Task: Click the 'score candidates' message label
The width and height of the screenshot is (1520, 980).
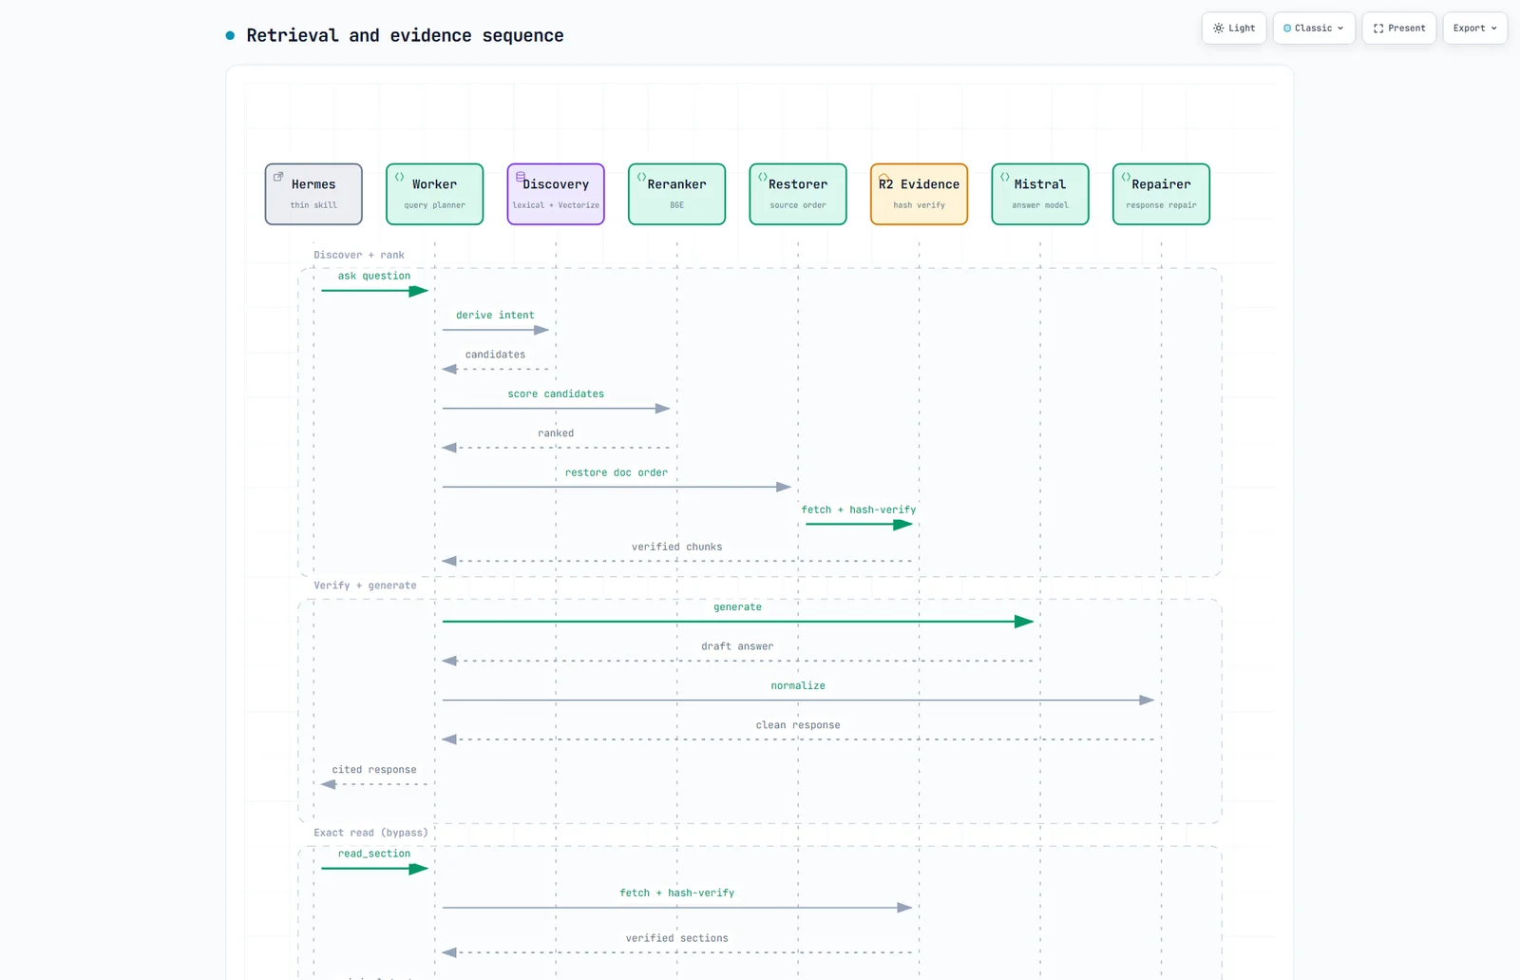Action: pos(556,394)
